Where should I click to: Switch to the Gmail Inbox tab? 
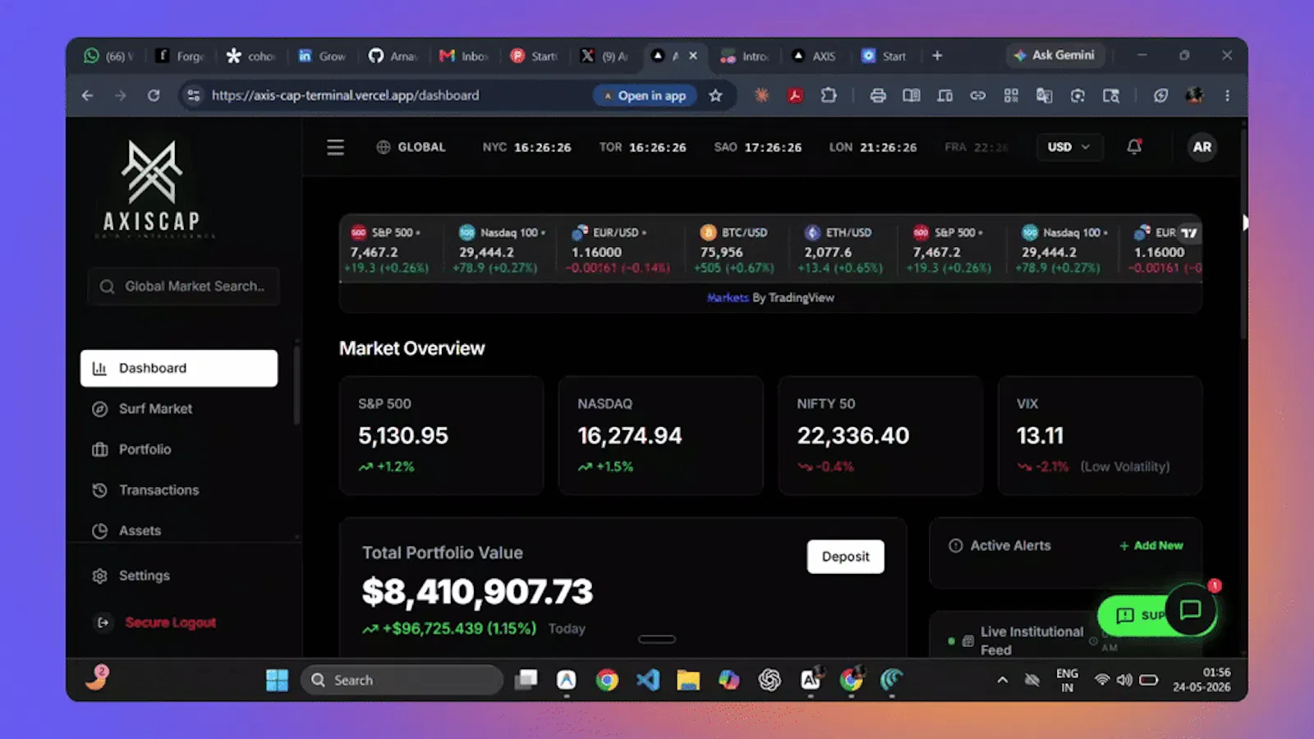[464, 56]
